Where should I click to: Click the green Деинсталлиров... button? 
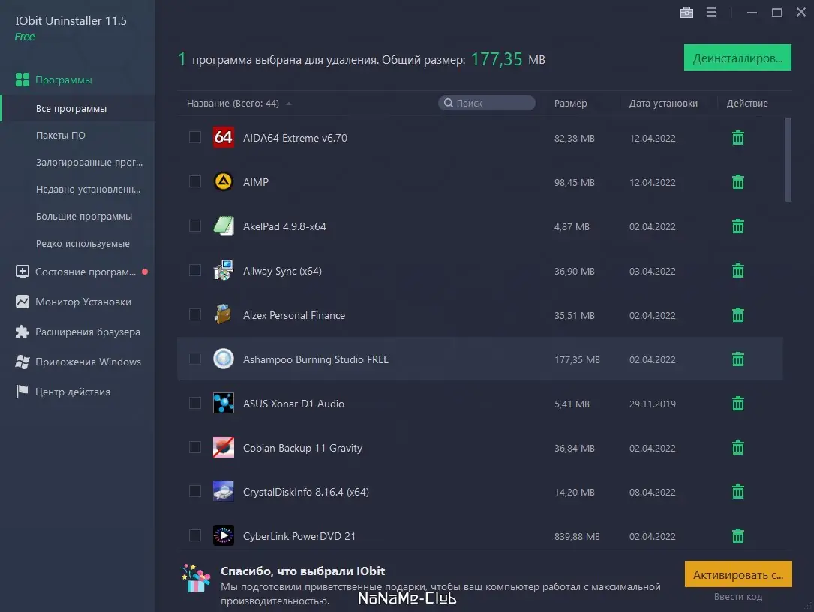(x=737, y=58)
